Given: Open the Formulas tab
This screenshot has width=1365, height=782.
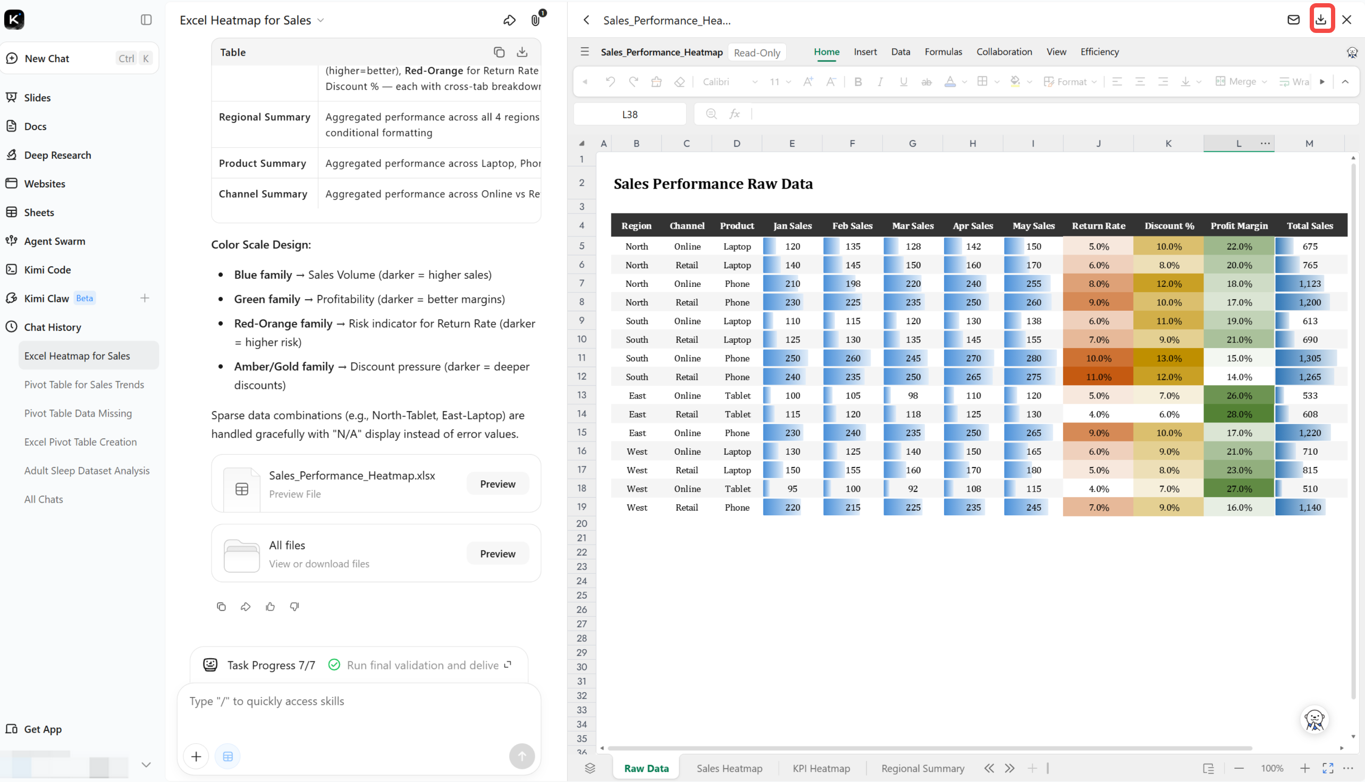Looking at the screenshot, I should click(943, 52).
